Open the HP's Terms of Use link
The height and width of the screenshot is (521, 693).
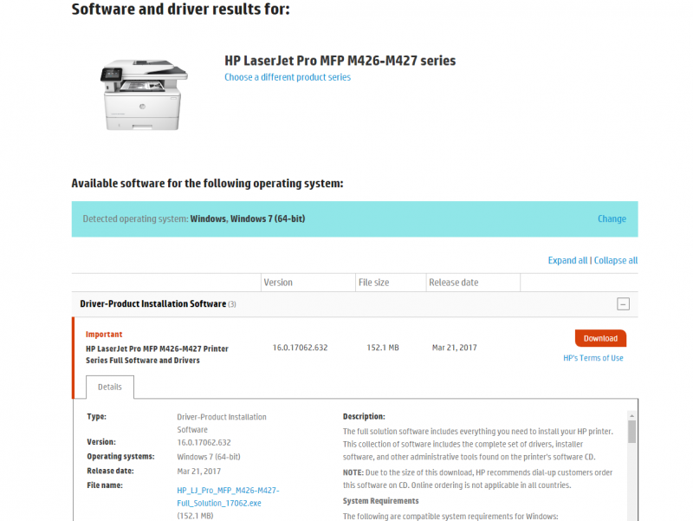click(x=593, y=357)
